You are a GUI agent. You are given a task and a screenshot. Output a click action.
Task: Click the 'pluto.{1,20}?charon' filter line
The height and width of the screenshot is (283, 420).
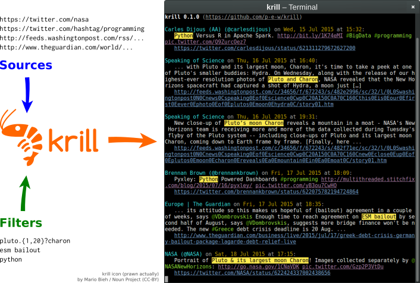[35, 241]
